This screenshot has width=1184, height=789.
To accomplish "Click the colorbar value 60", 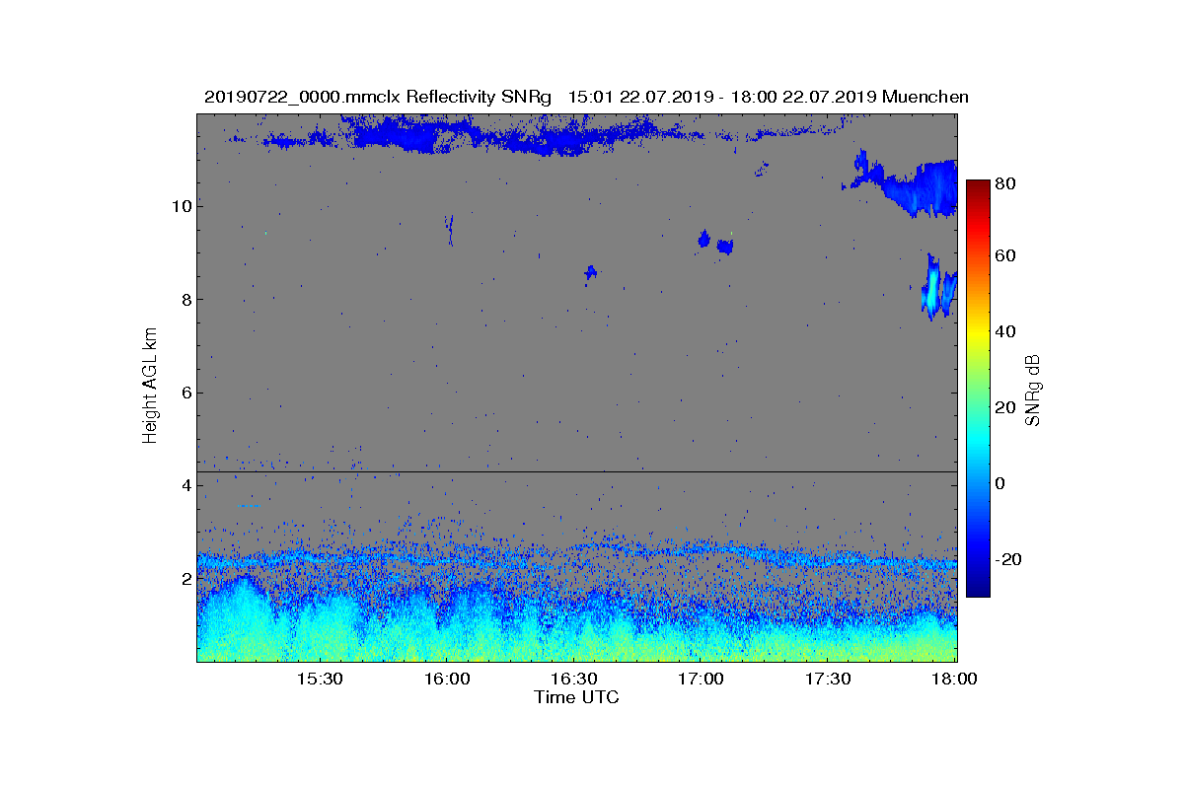I will pyautogui.click(x=1006, y=256).
